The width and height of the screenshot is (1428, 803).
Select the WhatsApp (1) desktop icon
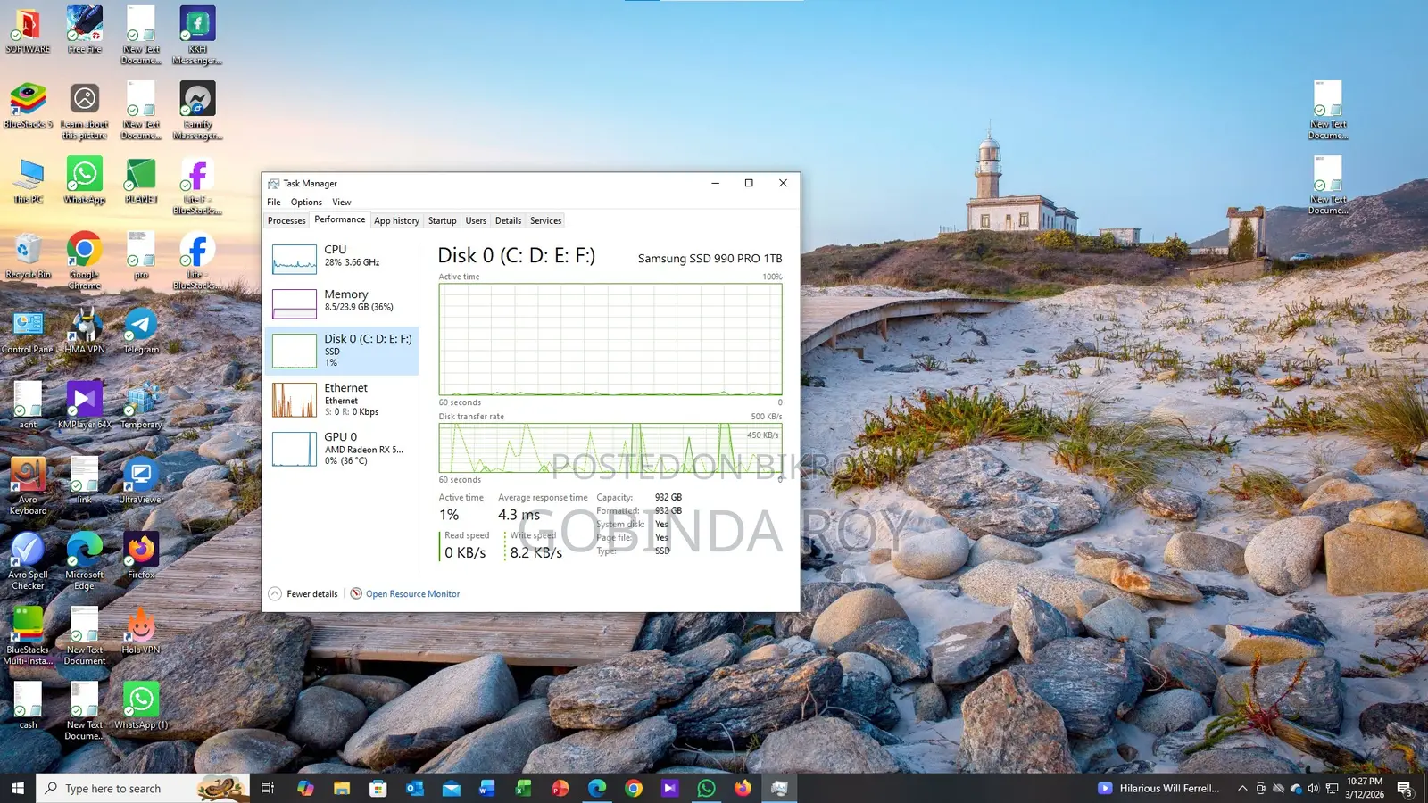pos(141,705)
